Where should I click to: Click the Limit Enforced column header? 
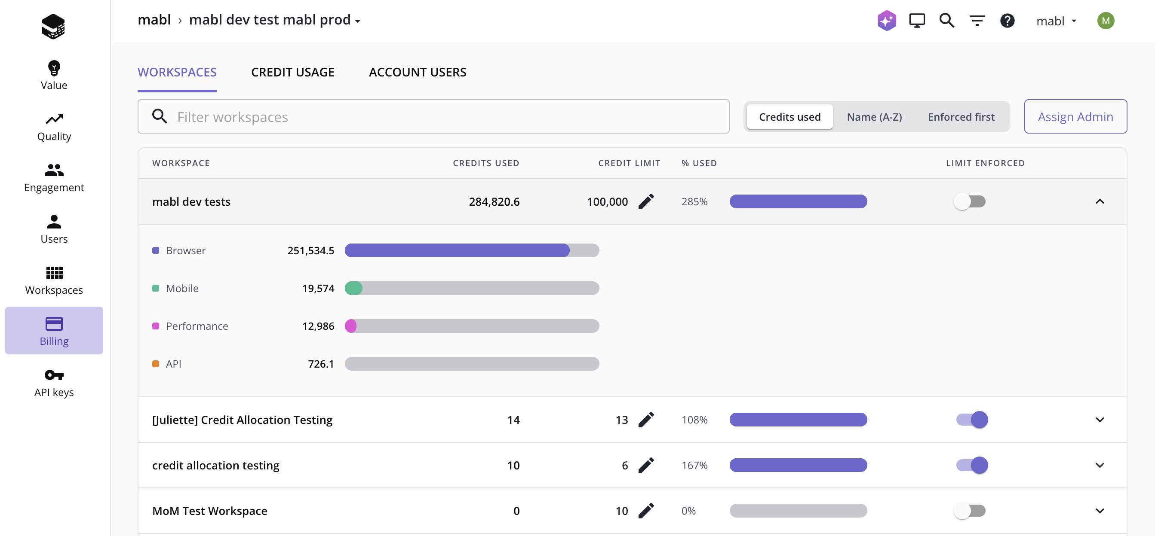point(985,164)
